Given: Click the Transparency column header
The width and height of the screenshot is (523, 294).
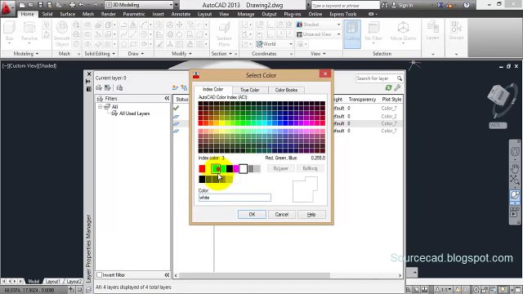Looking at the screenshot, I should pyautogui.click(x=362, y=100).
